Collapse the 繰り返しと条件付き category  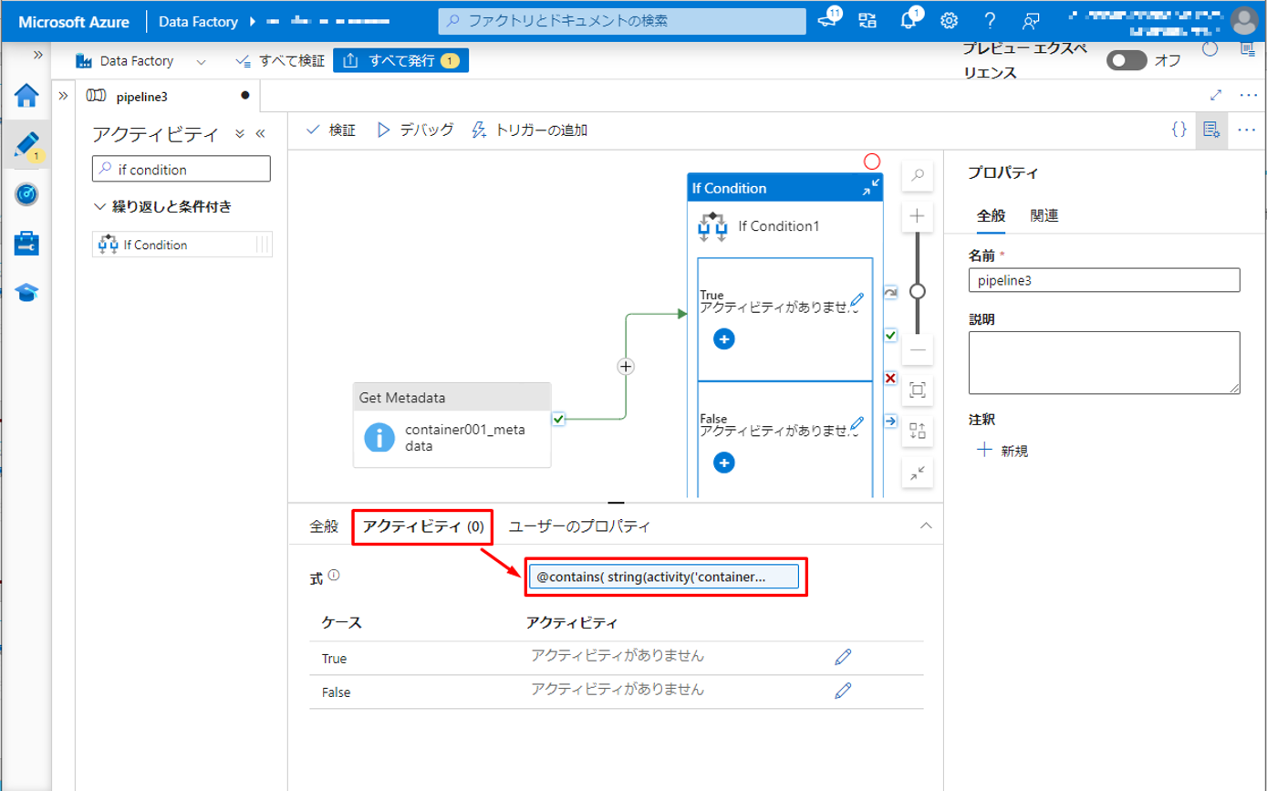tap(100, 207)
